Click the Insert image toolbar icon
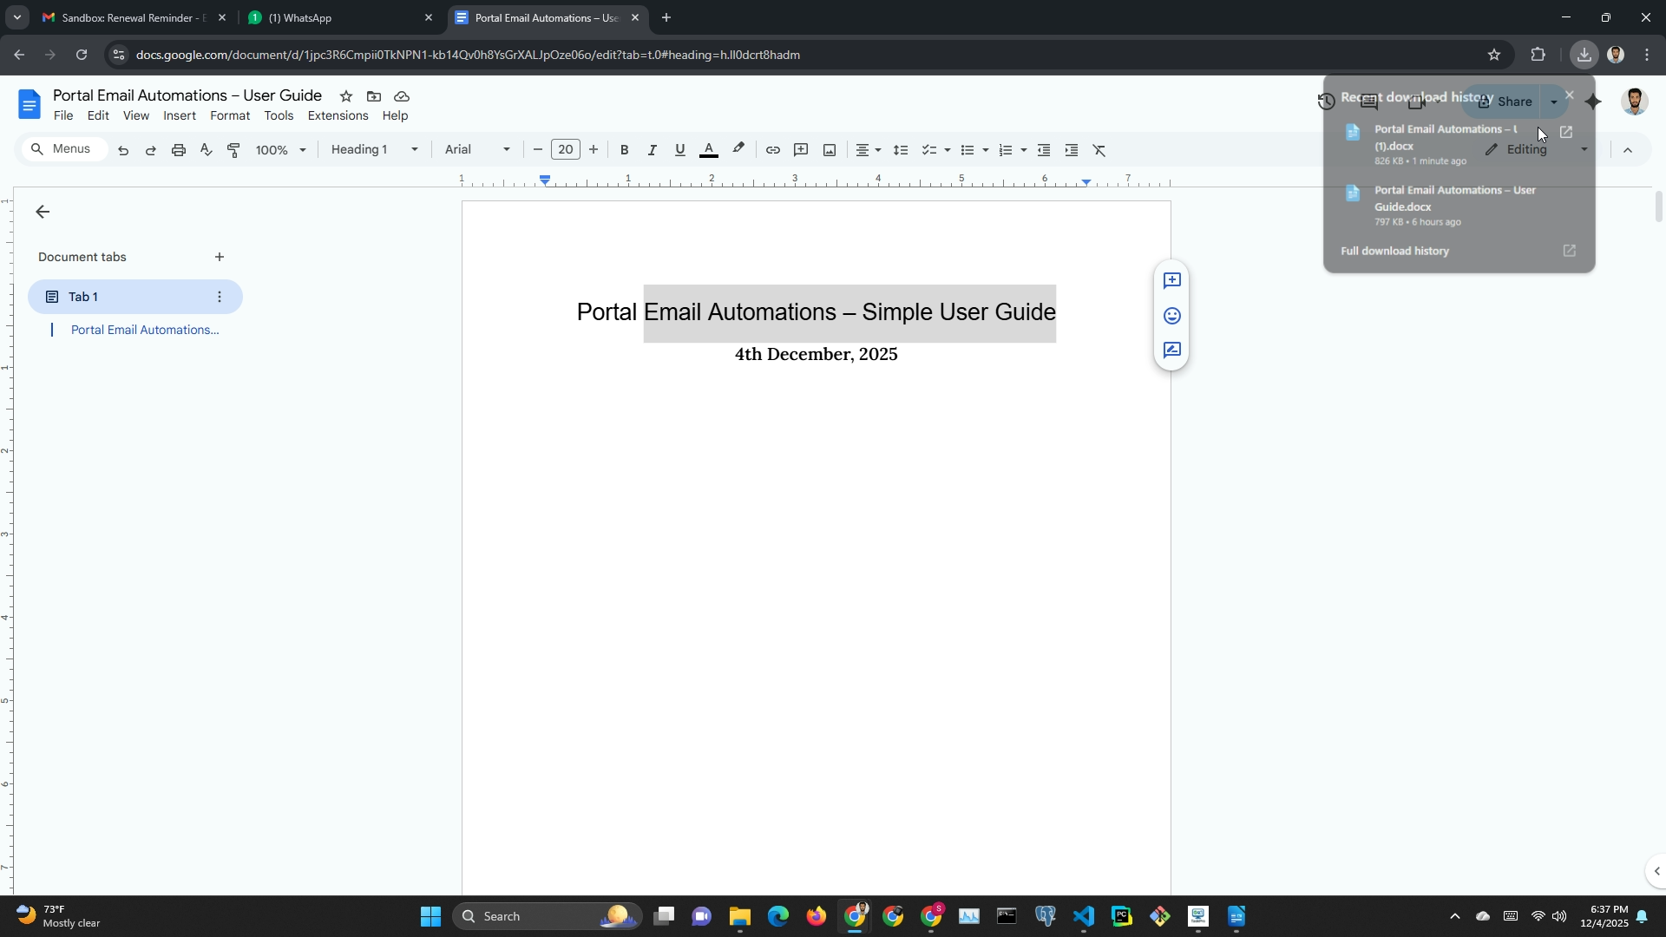Screen dimensions: 1666x937 click(x=830, y=150)
